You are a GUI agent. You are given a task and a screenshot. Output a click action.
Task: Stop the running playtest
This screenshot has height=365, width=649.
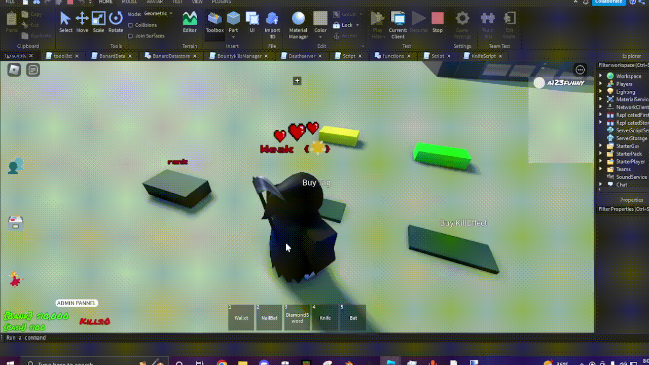pos(438,22)
